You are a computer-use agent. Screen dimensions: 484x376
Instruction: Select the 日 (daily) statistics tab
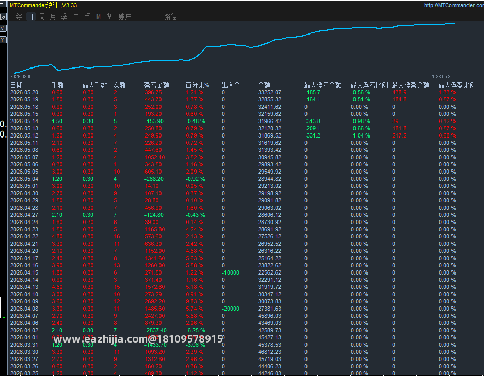point(30,16)
